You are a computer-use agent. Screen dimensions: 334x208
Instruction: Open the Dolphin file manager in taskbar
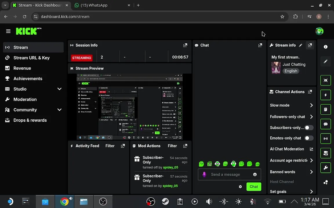pyautogui.click(x=84, y=201)
